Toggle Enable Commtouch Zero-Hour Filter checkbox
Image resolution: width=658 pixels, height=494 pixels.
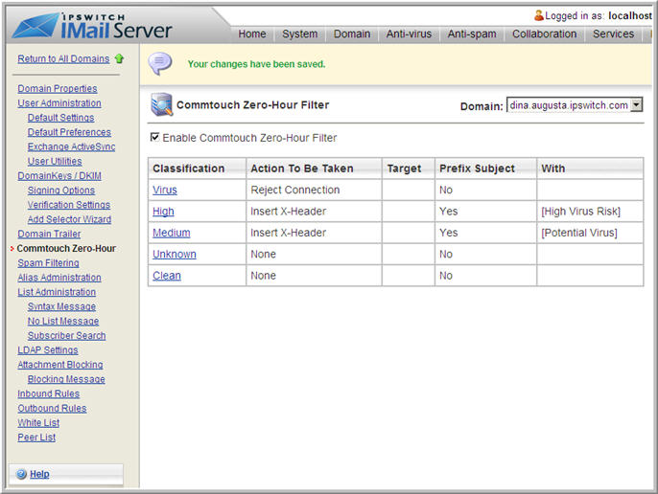pos(154,137)
